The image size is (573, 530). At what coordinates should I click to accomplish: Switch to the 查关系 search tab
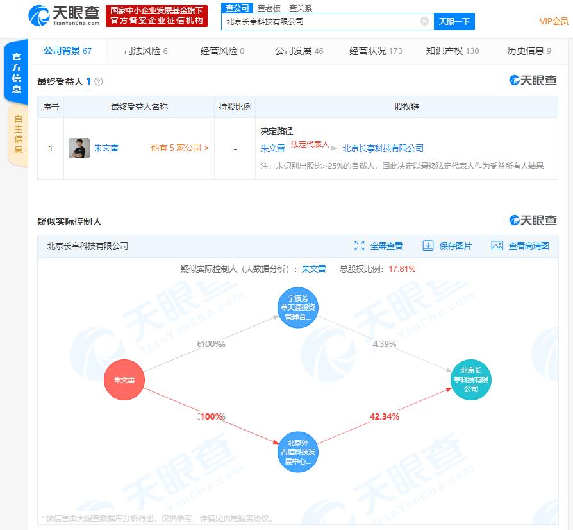tap(301, 8)
